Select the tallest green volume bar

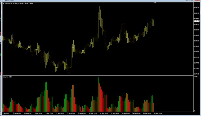click(98, 94)
